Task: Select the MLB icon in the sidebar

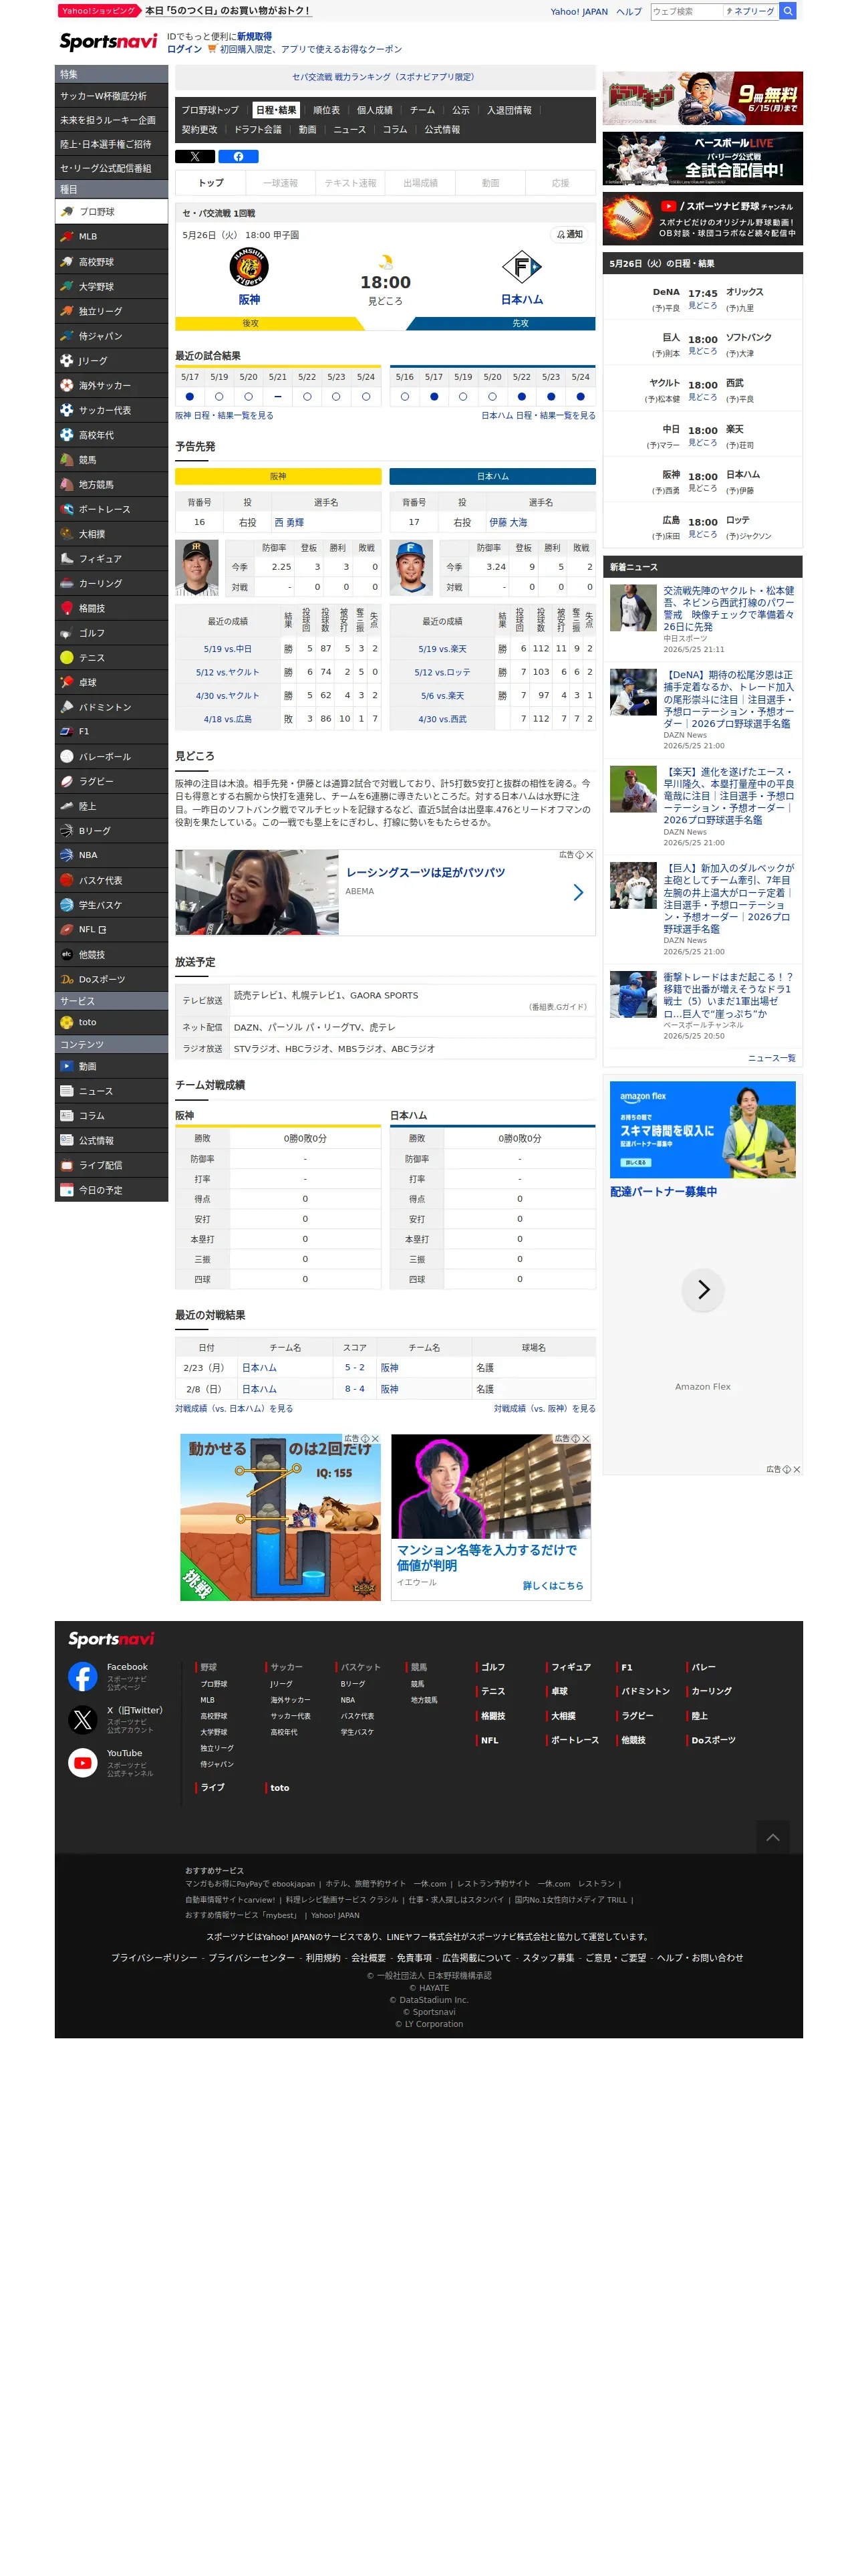Action: click(67, 237)
